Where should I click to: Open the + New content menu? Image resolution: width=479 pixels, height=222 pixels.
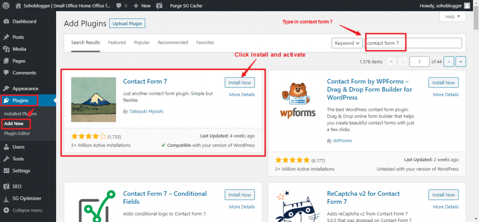[142, 6]
